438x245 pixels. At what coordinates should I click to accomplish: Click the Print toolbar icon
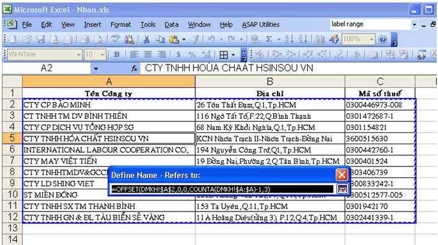(85, 40)
